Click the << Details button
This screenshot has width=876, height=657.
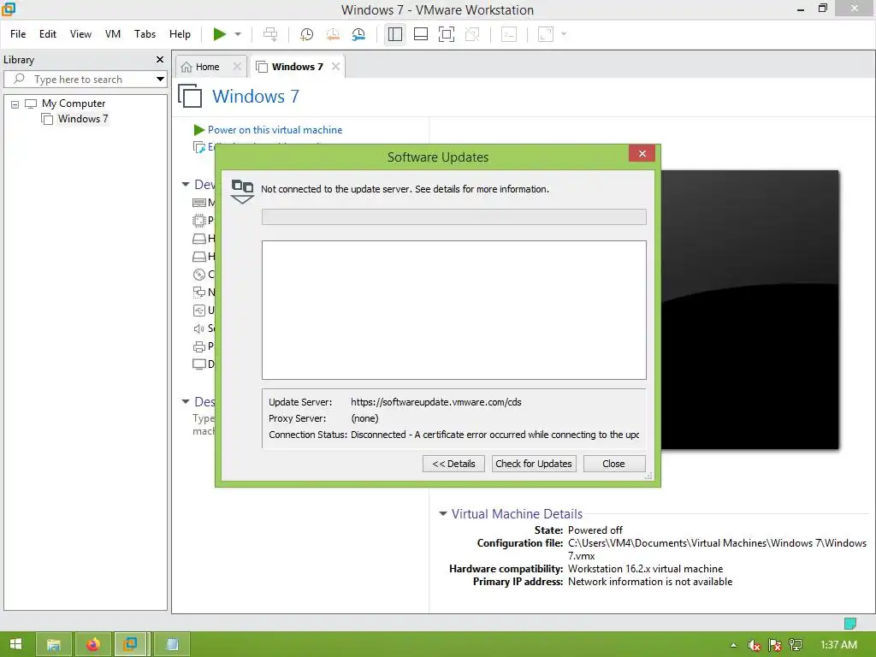click(453, 464)
